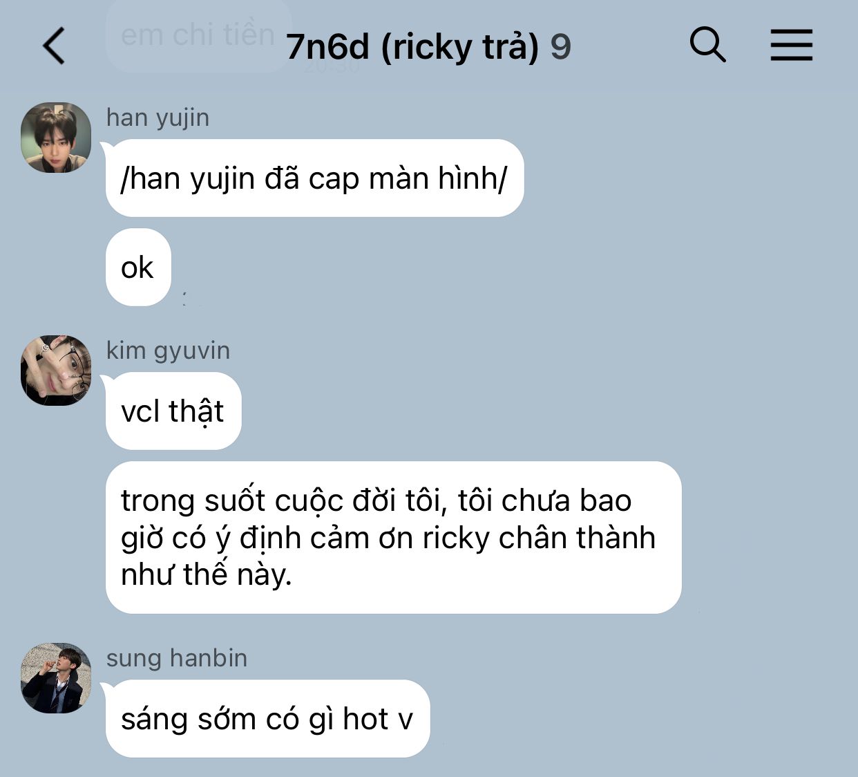Tap the member count 9

coord(560,48)
